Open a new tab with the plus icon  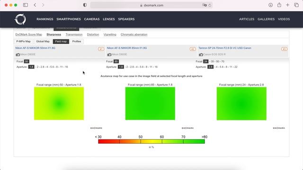(x=287, y=5)
